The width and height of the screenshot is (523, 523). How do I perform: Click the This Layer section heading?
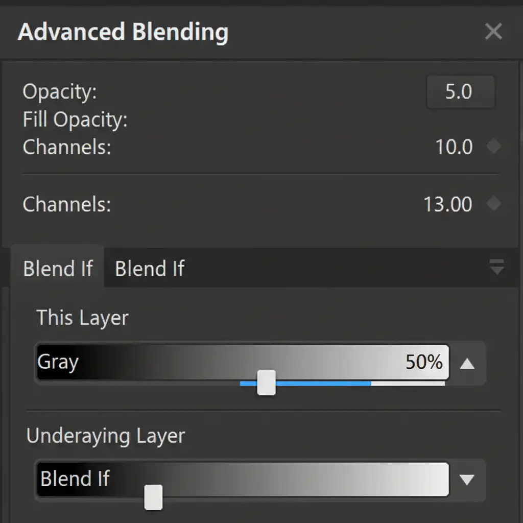(82, 318)
